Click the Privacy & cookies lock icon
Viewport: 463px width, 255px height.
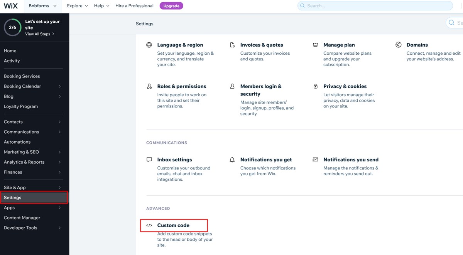pyautogui.click(x=316, y=87)
